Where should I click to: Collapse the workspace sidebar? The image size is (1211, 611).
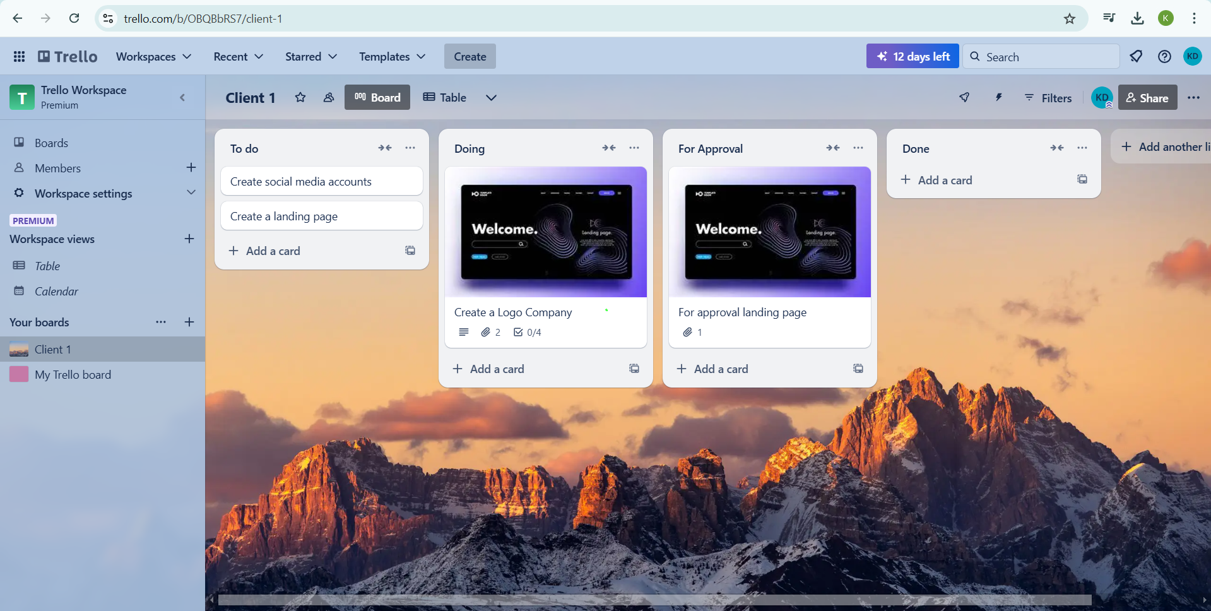[182, 97]
